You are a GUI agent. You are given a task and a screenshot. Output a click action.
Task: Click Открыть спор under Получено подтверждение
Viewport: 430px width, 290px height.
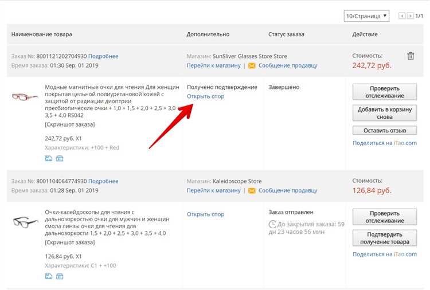(x=205, y=96)
